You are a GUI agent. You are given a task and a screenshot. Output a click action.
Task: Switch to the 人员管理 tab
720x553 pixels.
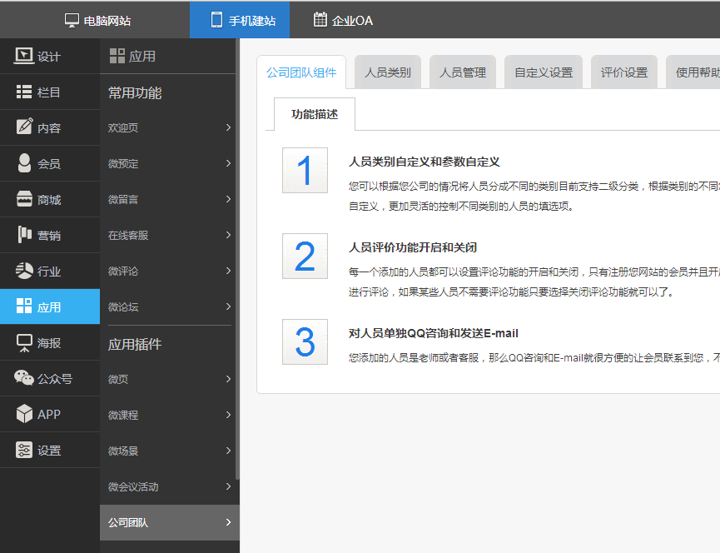click(x=463, y=72)
